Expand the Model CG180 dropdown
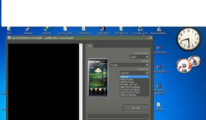 pos(147,65)
